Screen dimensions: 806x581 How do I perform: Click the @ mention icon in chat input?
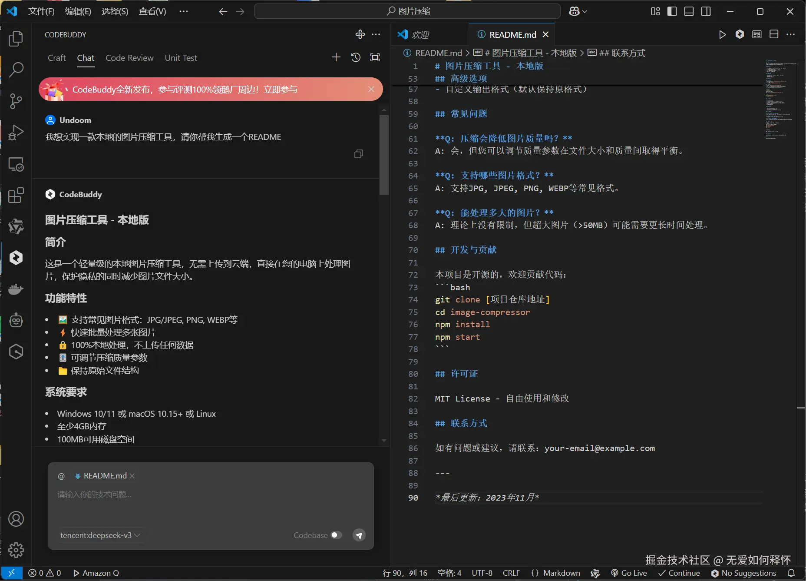pyautogui.click(x=61, y=476)
